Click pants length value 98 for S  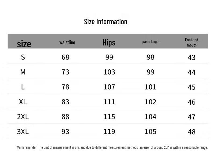pos(150,57)
